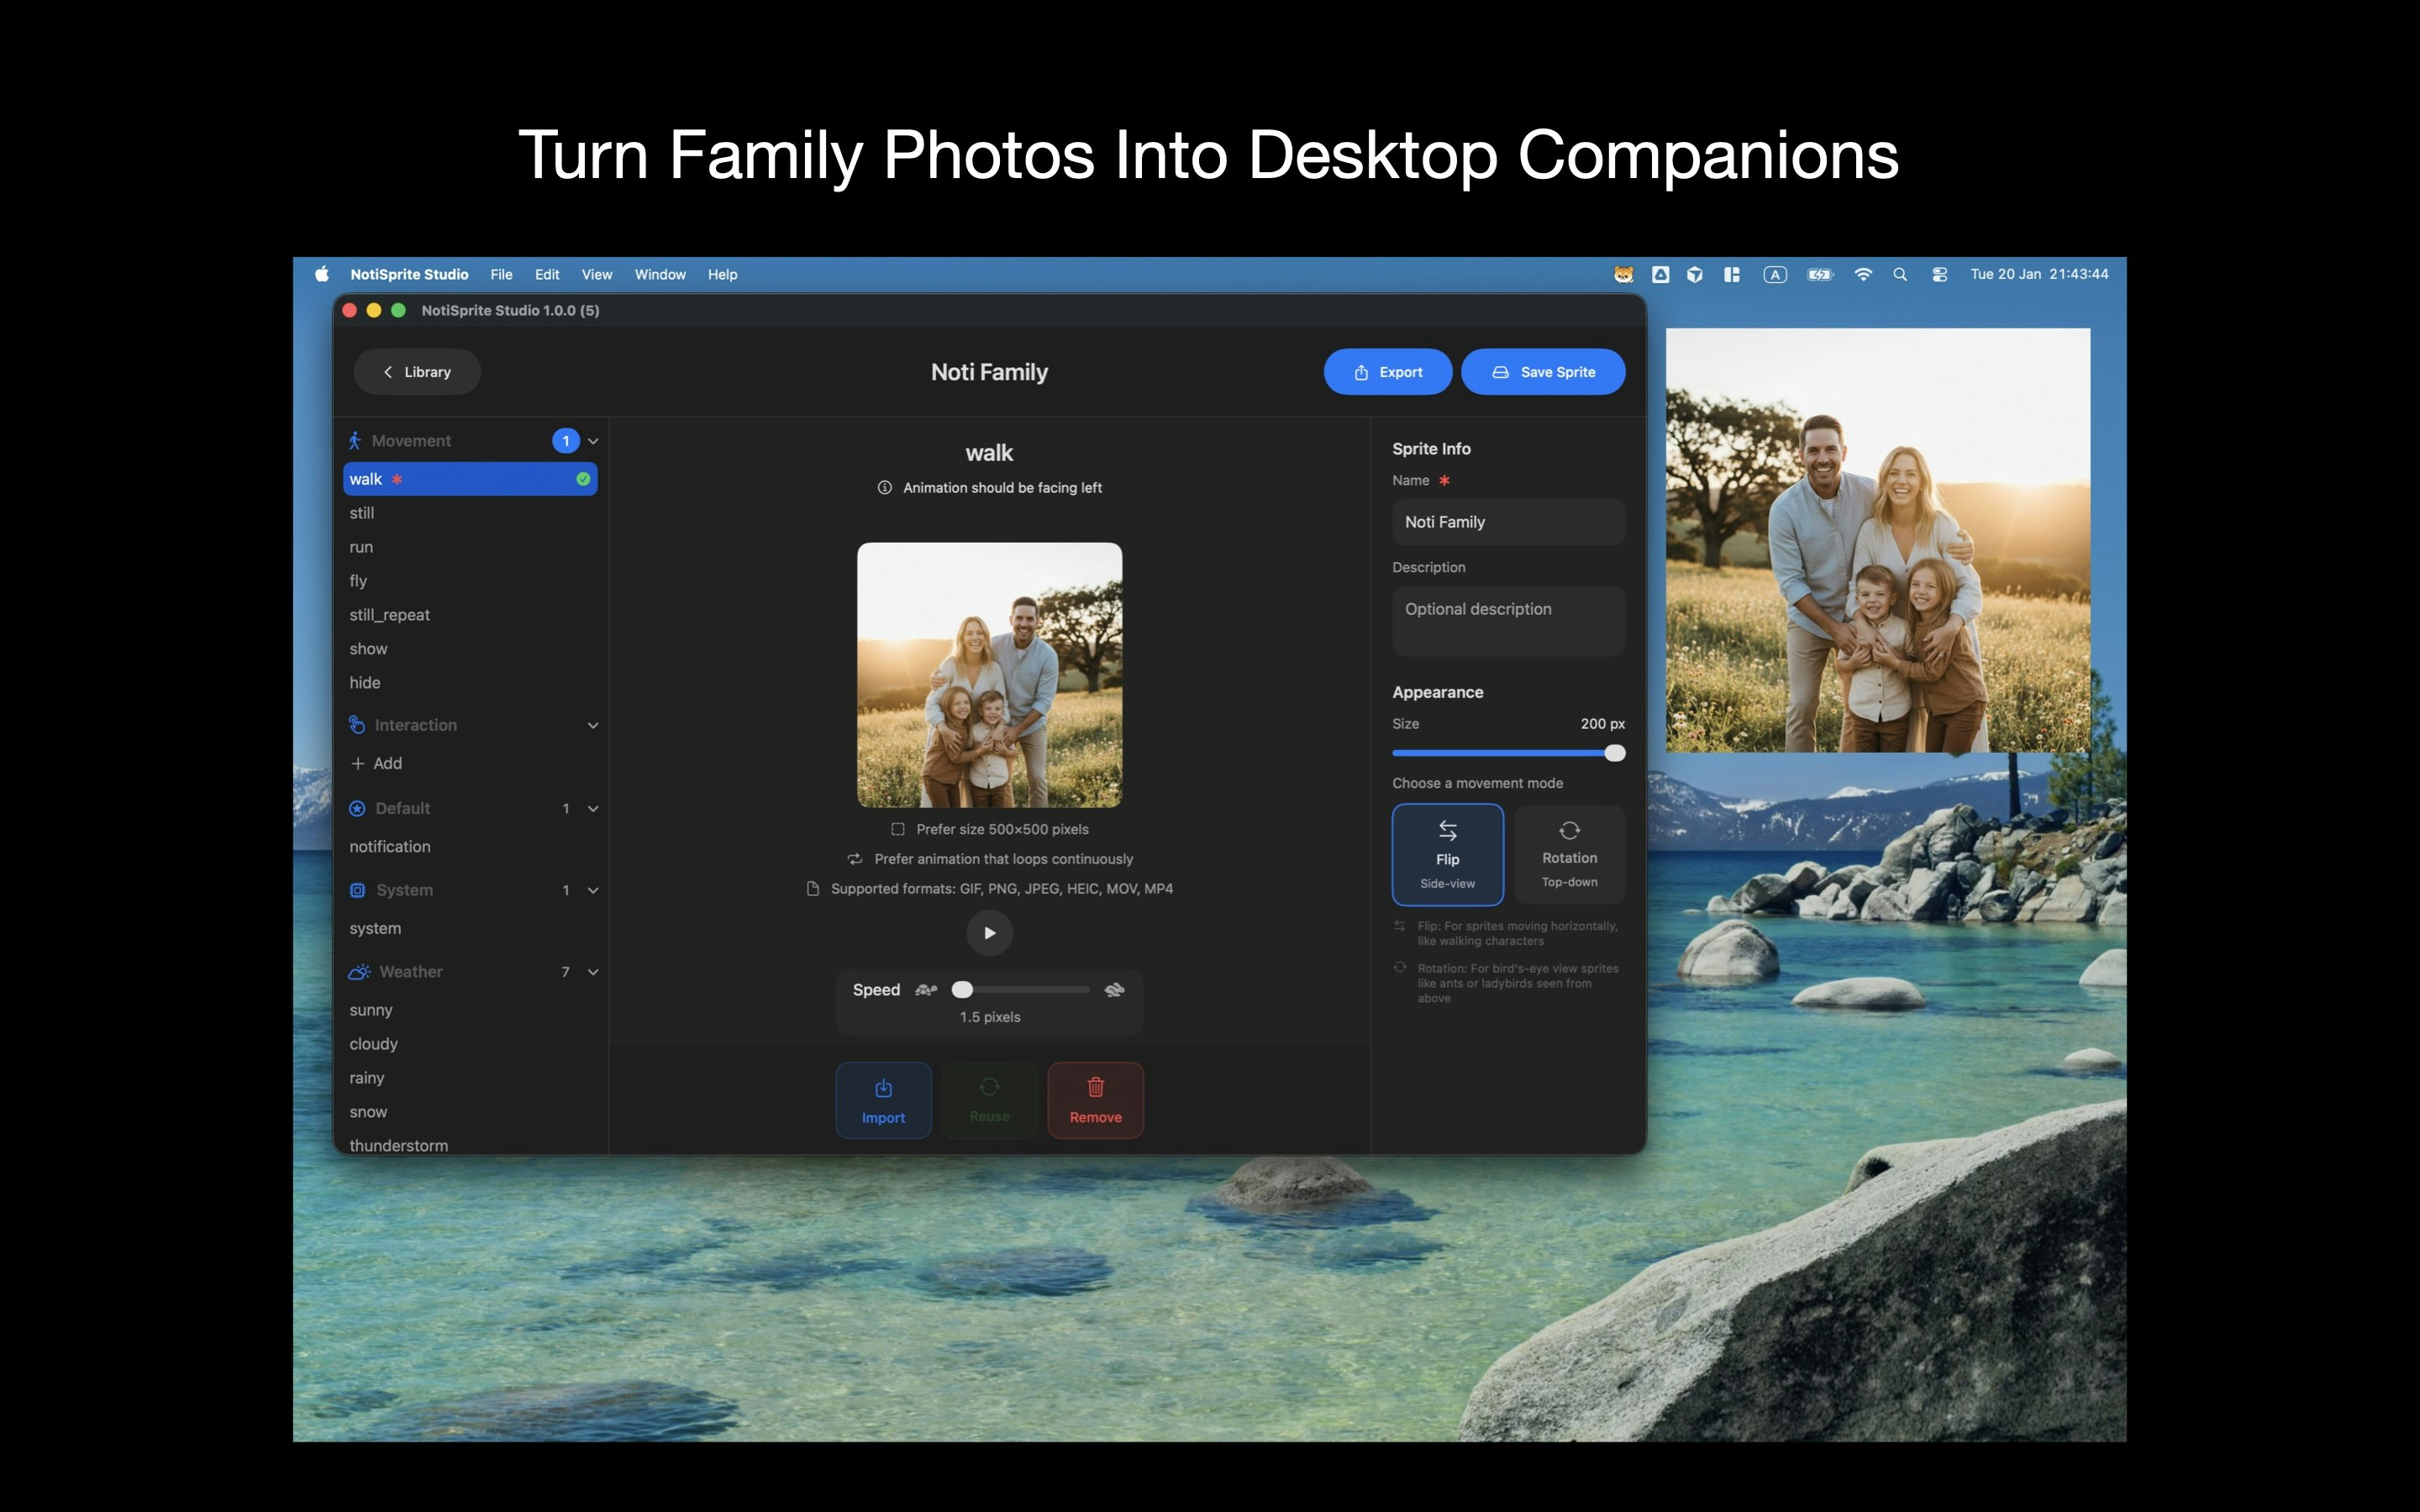Select the Rotation top-down movement mode
This screenshot has height=1512, width=2420.
click(1568, 854)
